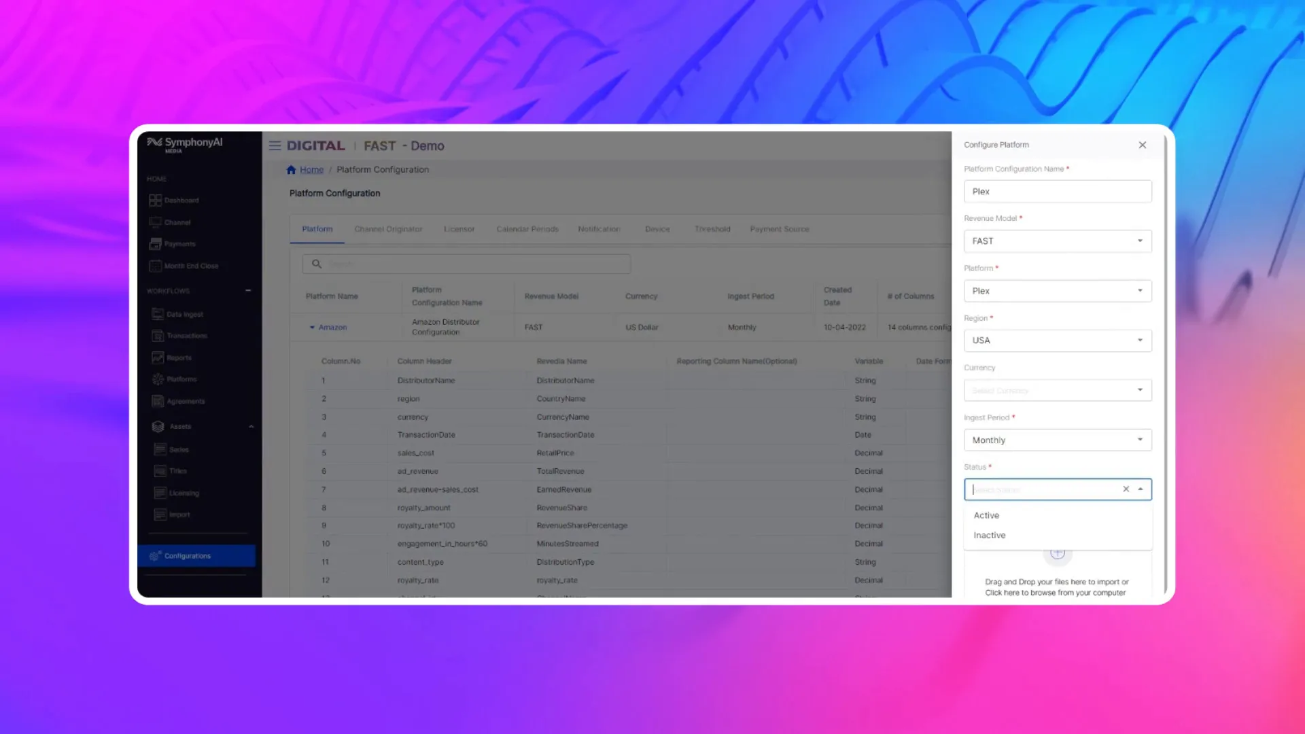Image resolution: width=1305 pixels, height=734 pixels.
Task: Collapse the Status dropdown arrow
Action: click(1141, 489)
